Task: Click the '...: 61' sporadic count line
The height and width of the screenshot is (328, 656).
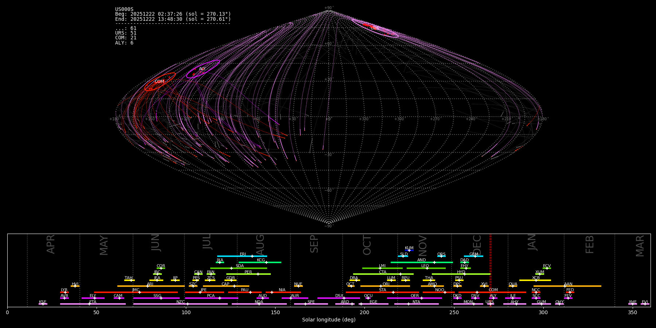Action: coord(126,28)
